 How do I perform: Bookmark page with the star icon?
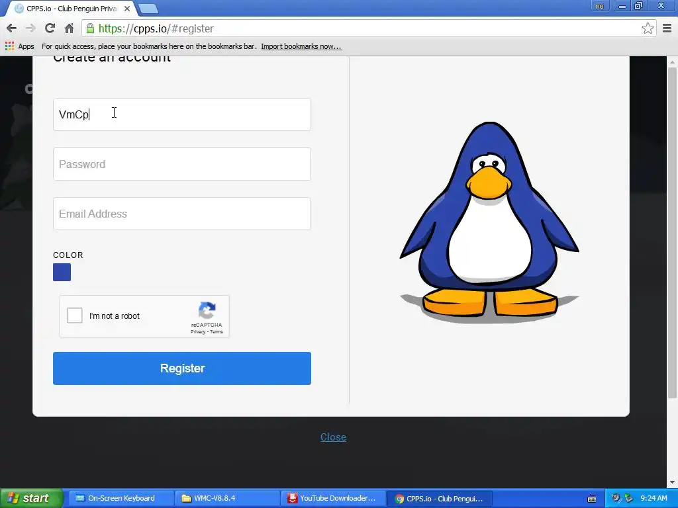tap(648, 28)
